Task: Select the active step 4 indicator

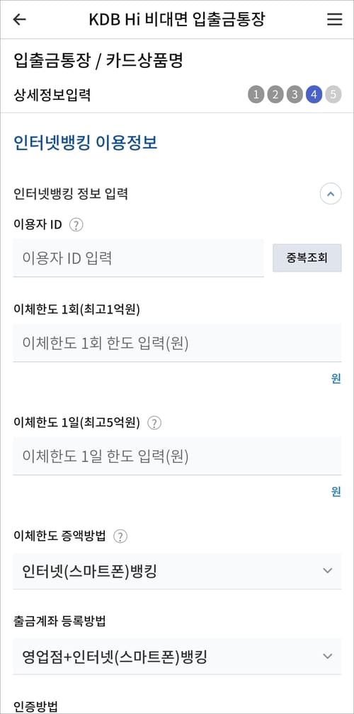Action: click(314, 95)
